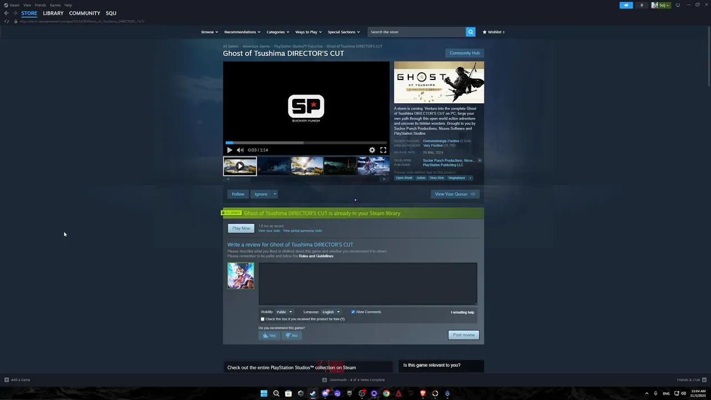
Task: Expand the developer list plus button
Action: [x=479, y=161]
